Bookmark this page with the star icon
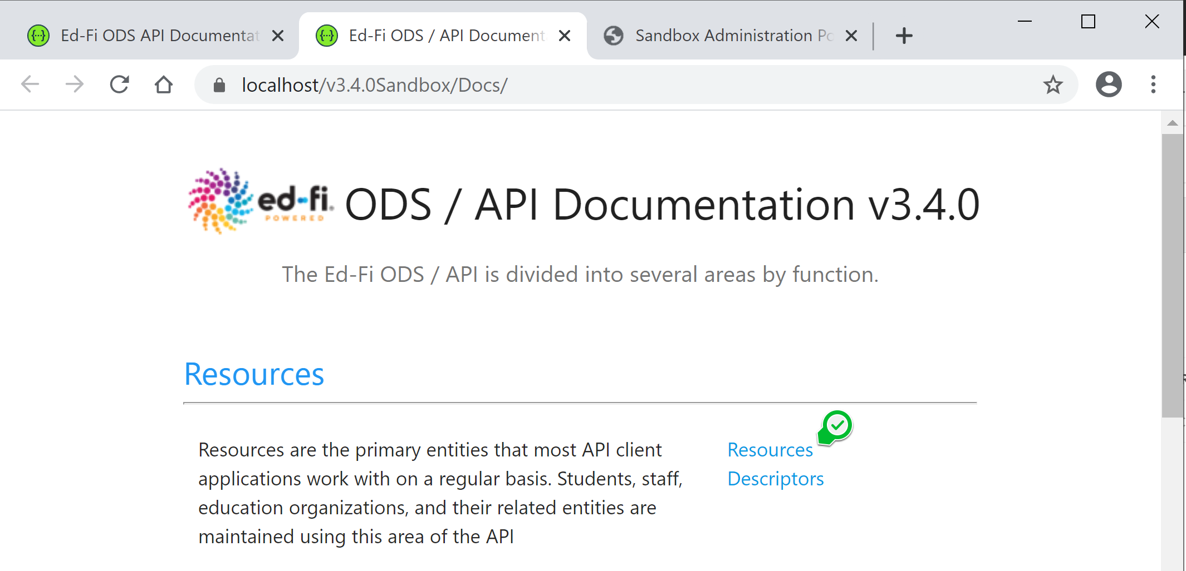 (1053, 85)
